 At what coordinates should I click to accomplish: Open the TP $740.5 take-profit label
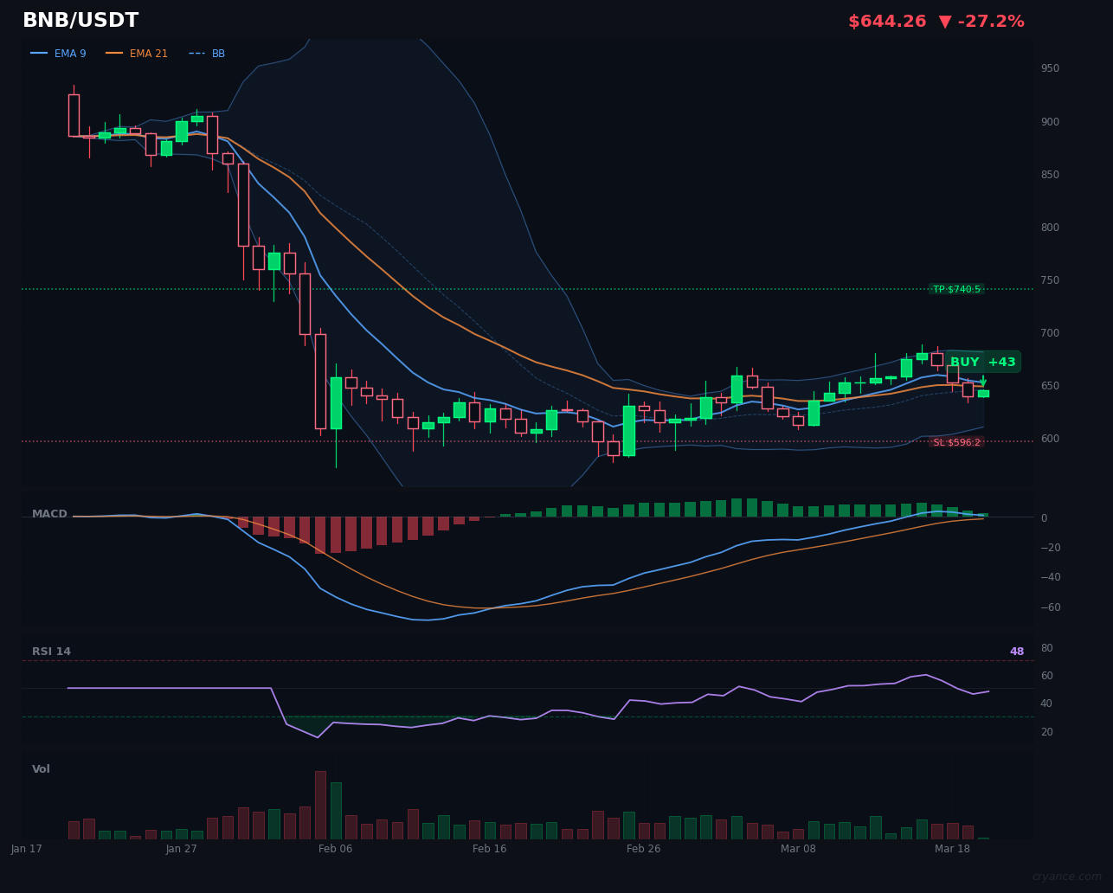956,289
